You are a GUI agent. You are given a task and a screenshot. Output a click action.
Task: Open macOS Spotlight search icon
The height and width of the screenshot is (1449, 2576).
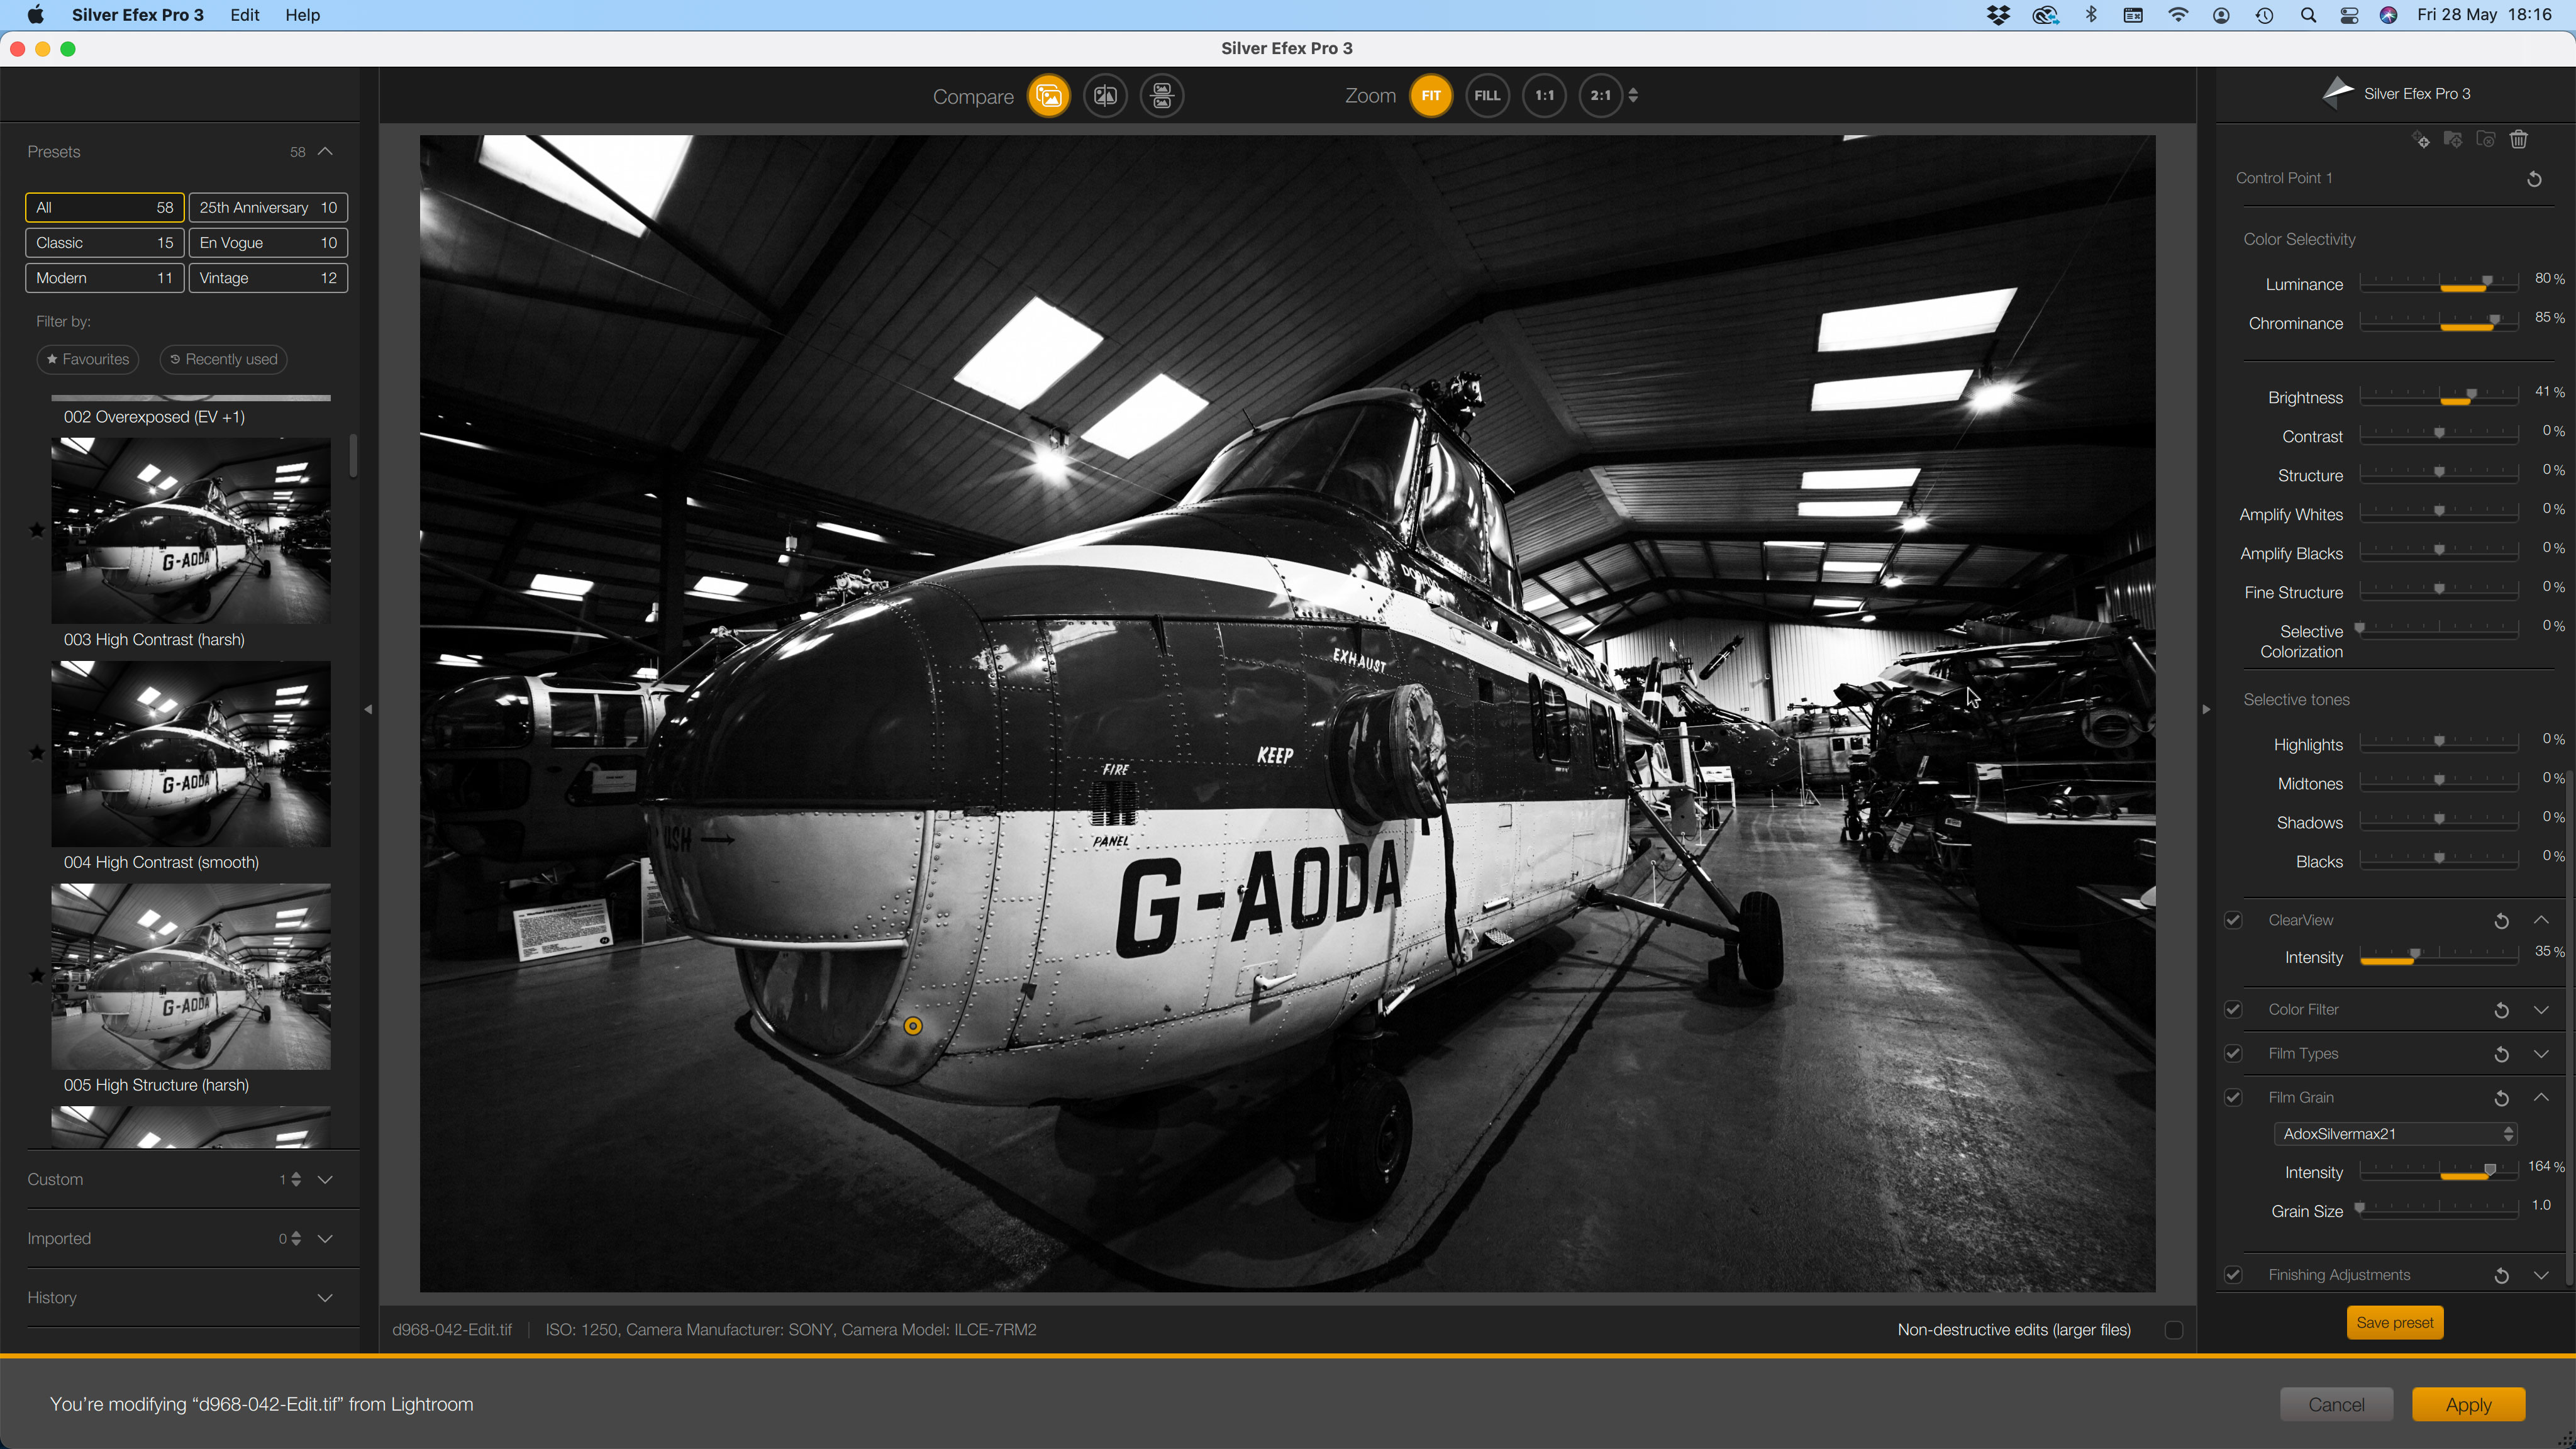(x=2308, y=15)
